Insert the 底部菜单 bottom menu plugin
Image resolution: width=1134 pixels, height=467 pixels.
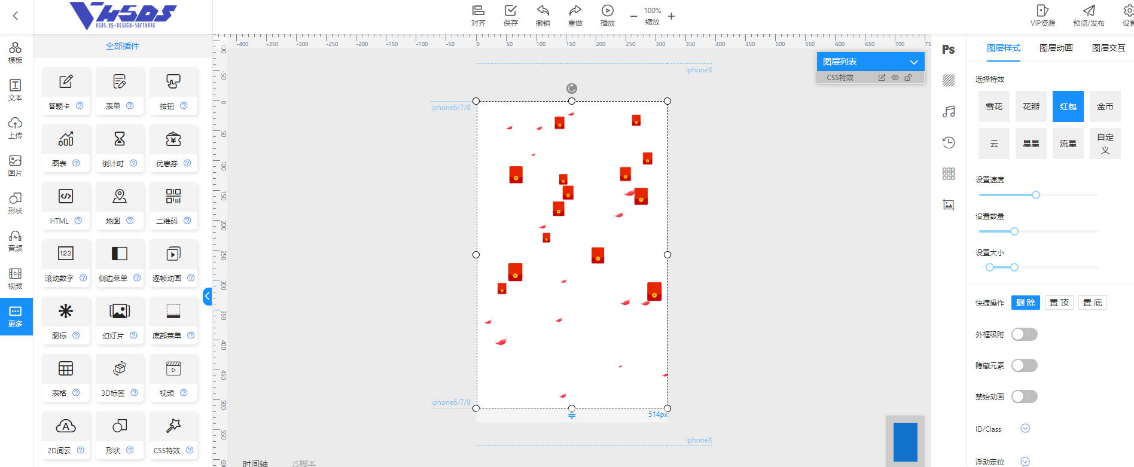coord(173,321)
